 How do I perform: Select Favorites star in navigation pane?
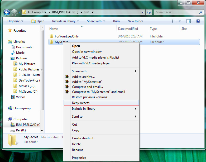pos(10,31)
